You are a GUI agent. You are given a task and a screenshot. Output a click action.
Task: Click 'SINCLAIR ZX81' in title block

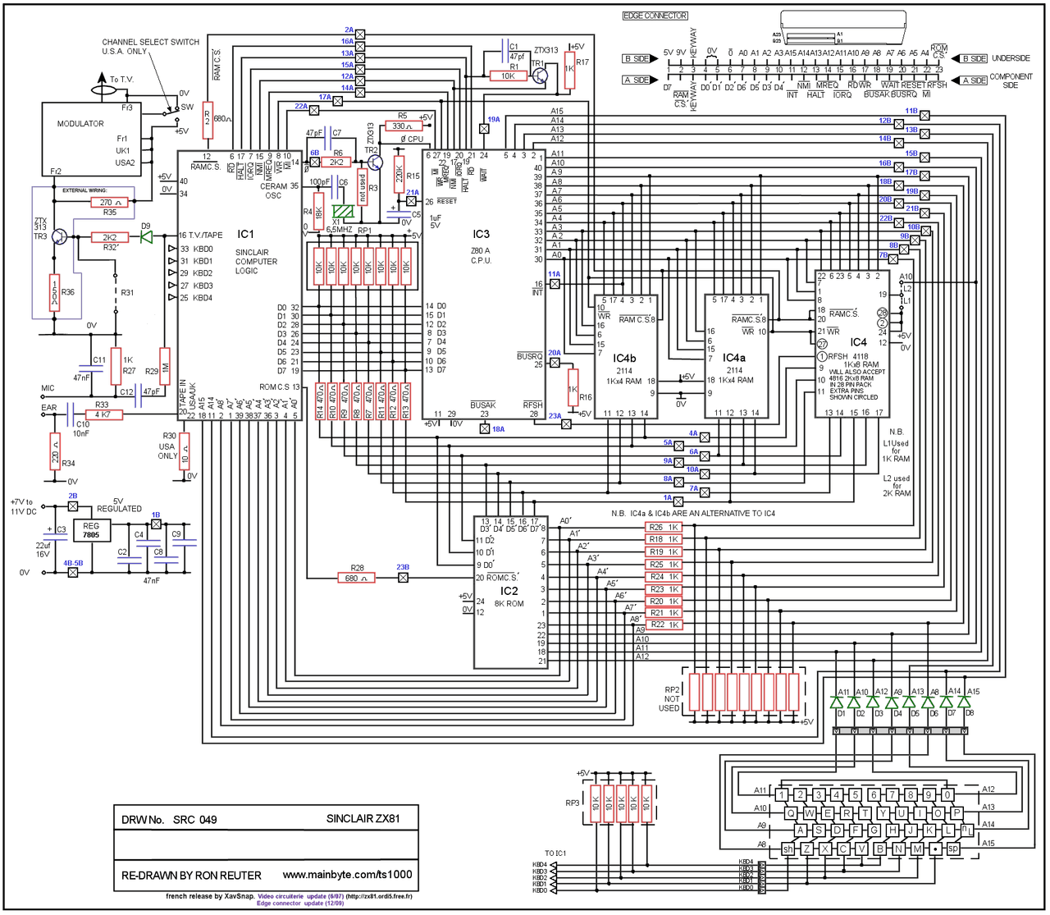pyautogui.click(x=363, y=819)
